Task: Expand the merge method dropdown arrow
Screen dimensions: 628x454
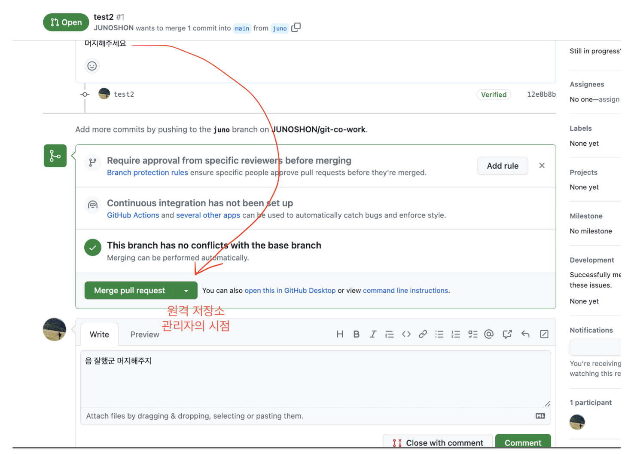Action: click(186, 291)
